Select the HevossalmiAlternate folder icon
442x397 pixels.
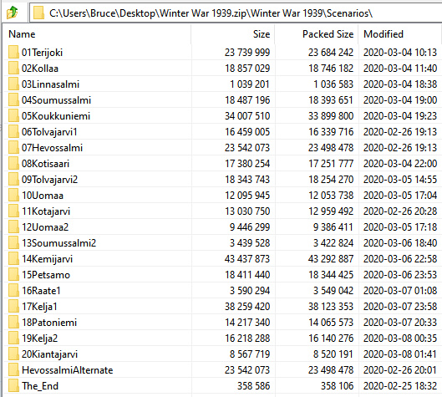tap(13, 369)
